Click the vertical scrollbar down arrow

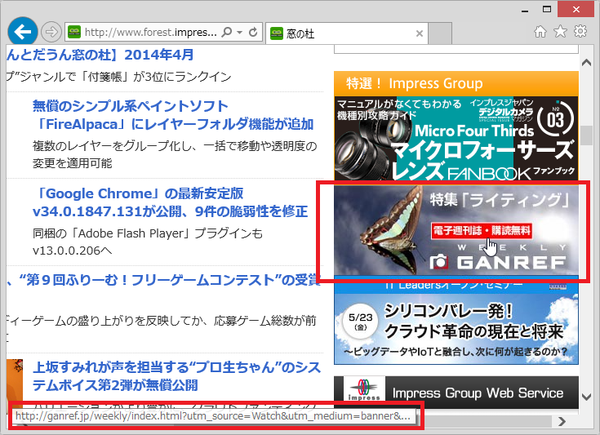pos(586,397)
